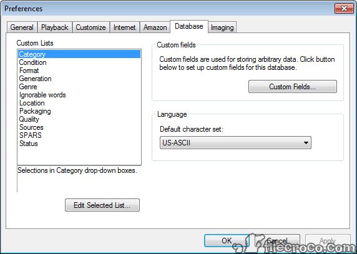The height and width of the screenshot is (254, 357).
Task: Open the Amazon tab
Action: click(x=155, y=27)
